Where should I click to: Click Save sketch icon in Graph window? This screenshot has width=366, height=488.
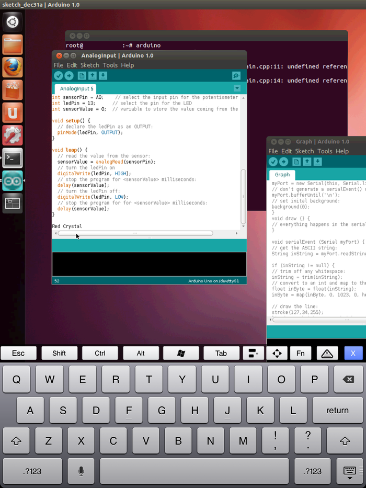pos(317,162)
